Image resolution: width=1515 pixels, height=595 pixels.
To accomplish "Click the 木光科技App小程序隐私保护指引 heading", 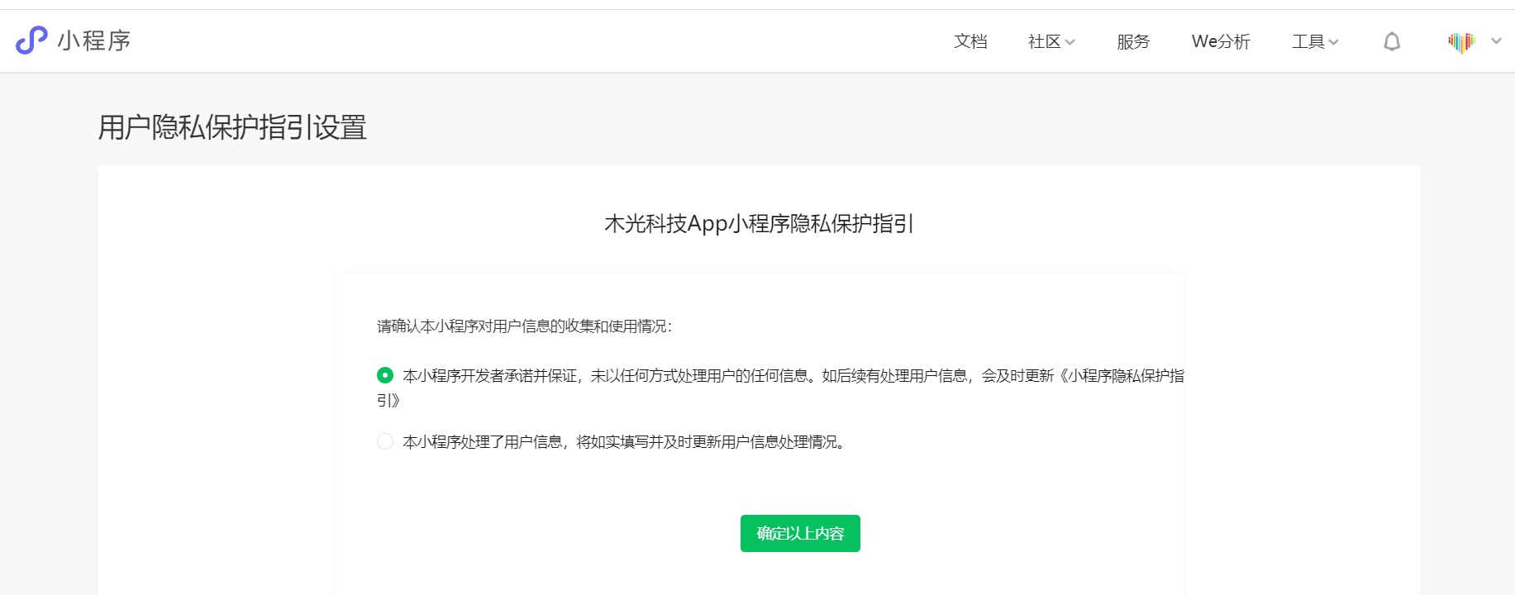I will [x=759, y=224].
